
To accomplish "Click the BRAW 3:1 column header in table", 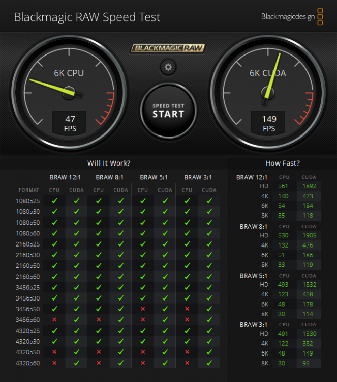I will pos(198,177).
